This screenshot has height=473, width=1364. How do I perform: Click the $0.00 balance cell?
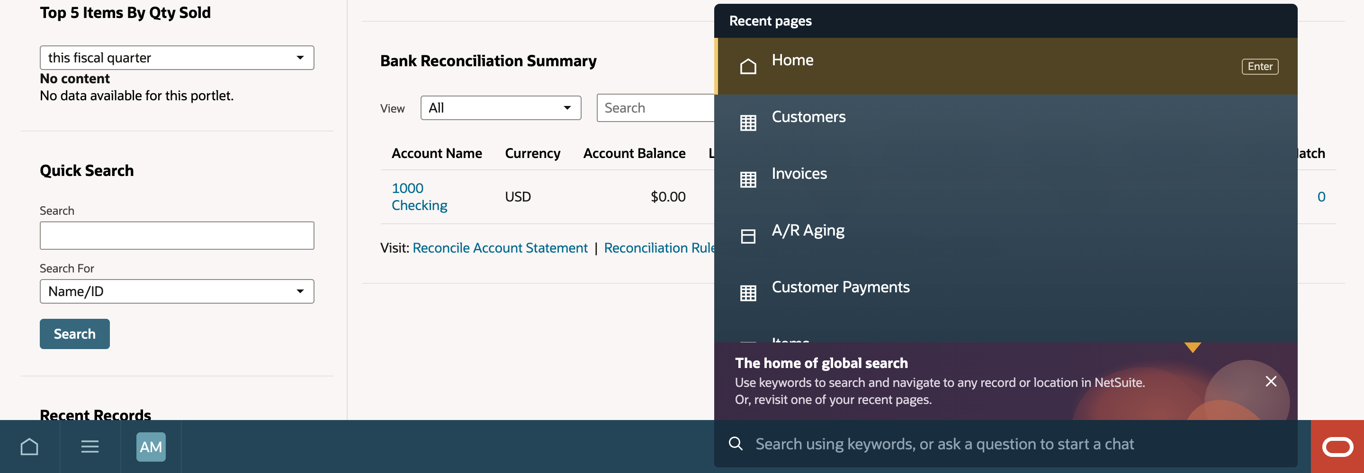668,197
